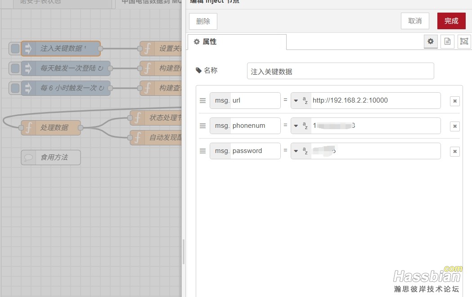The image size is (472, 297).
Task: Click the sidebar resize handle
Action: (184, 252)
